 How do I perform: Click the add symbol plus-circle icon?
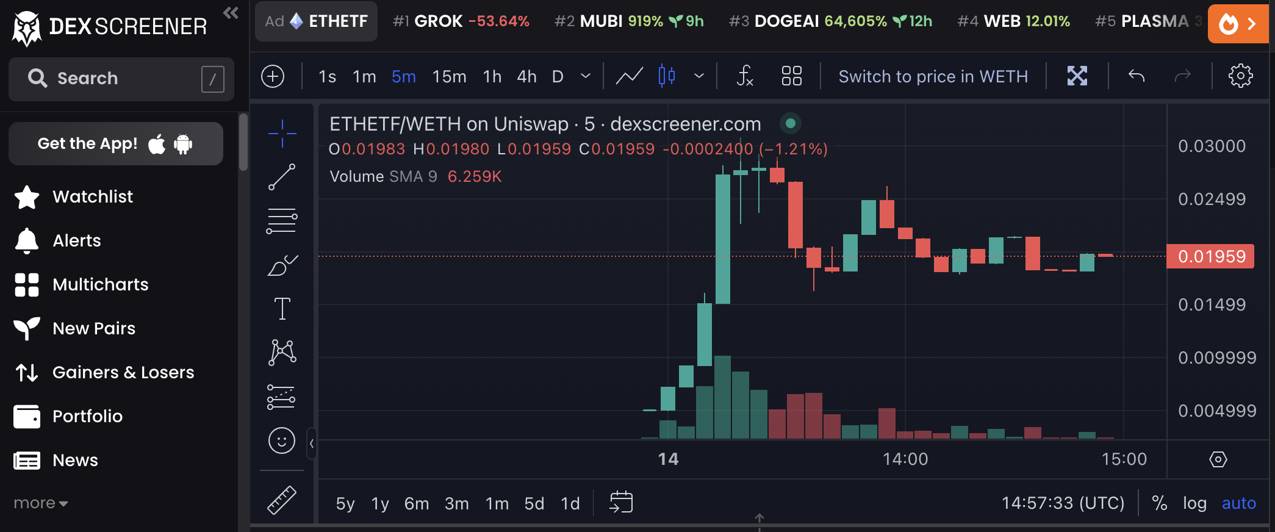point(273,76)
